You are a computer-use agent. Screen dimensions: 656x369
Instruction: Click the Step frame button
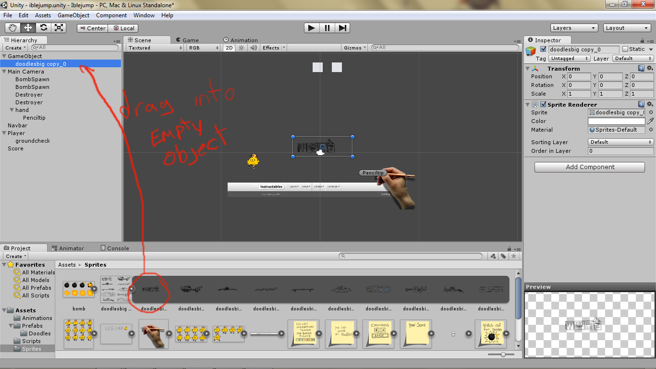[342, 28]
